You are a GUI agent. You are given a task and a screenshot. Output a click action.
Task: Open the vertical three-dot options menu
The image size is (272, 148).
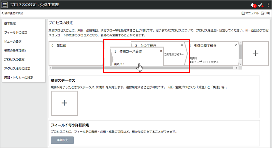(268, 5)
